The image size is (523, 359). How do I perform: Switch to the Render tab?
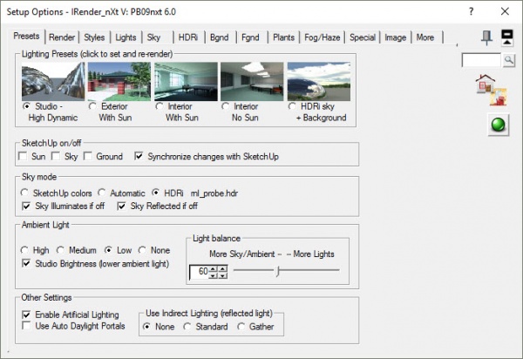[x=62, y=37]
